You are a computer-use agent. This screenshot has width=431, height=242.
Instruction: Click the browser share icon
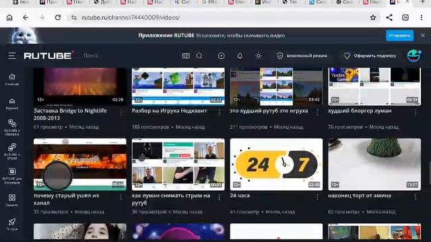pos(389,17)
